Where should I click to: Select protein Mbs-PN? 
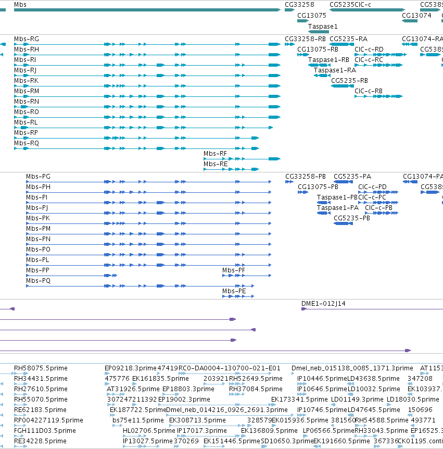(38, 239)
